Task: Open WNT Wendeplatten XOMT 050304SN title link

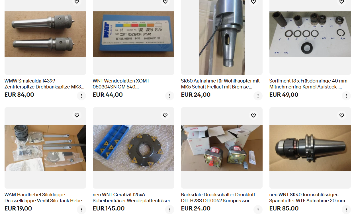Action: [x=121, y=84]
